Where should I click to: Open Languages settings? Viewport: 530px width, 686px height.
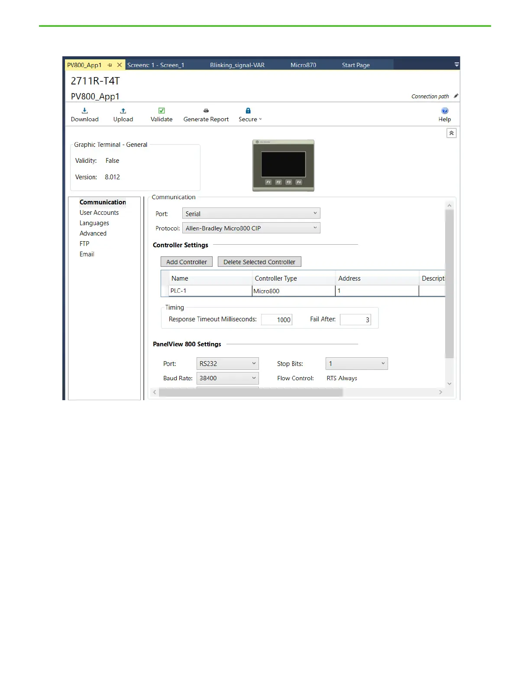pos(94,223)
